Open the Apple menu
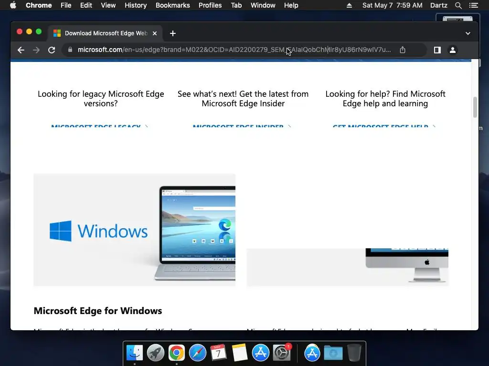 tap(13, 5)
